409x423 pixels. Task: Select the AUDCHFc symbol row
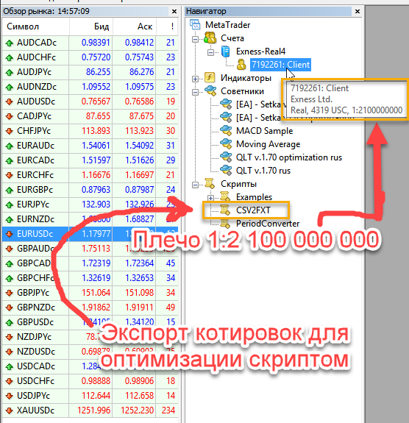point(90,57)
